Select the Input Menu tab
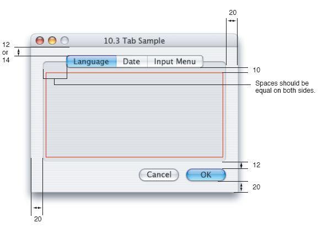This screenshot has height=228, width=323. tap(175, 61)
